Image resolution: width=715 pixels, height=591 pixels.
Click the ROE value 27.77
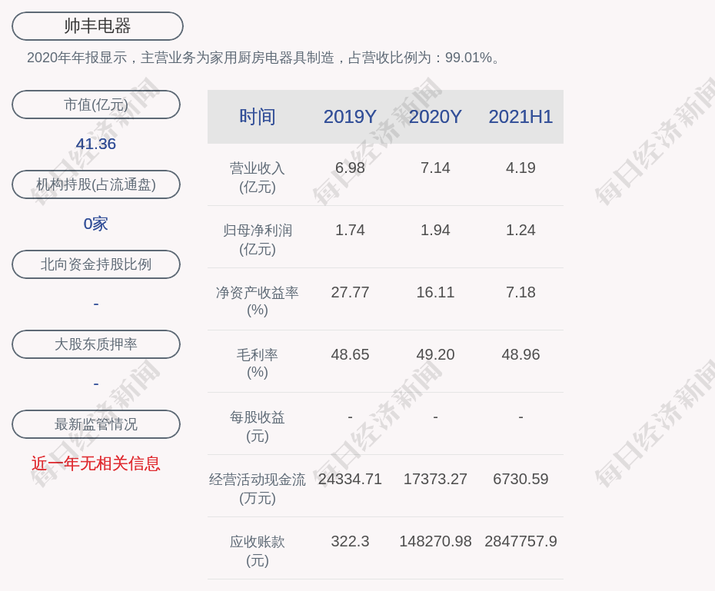click(x=350, y=292)
